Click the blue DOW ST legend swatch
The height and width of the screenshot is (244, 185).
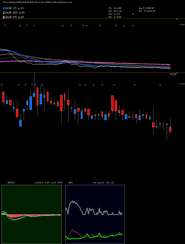pos(4,8)
